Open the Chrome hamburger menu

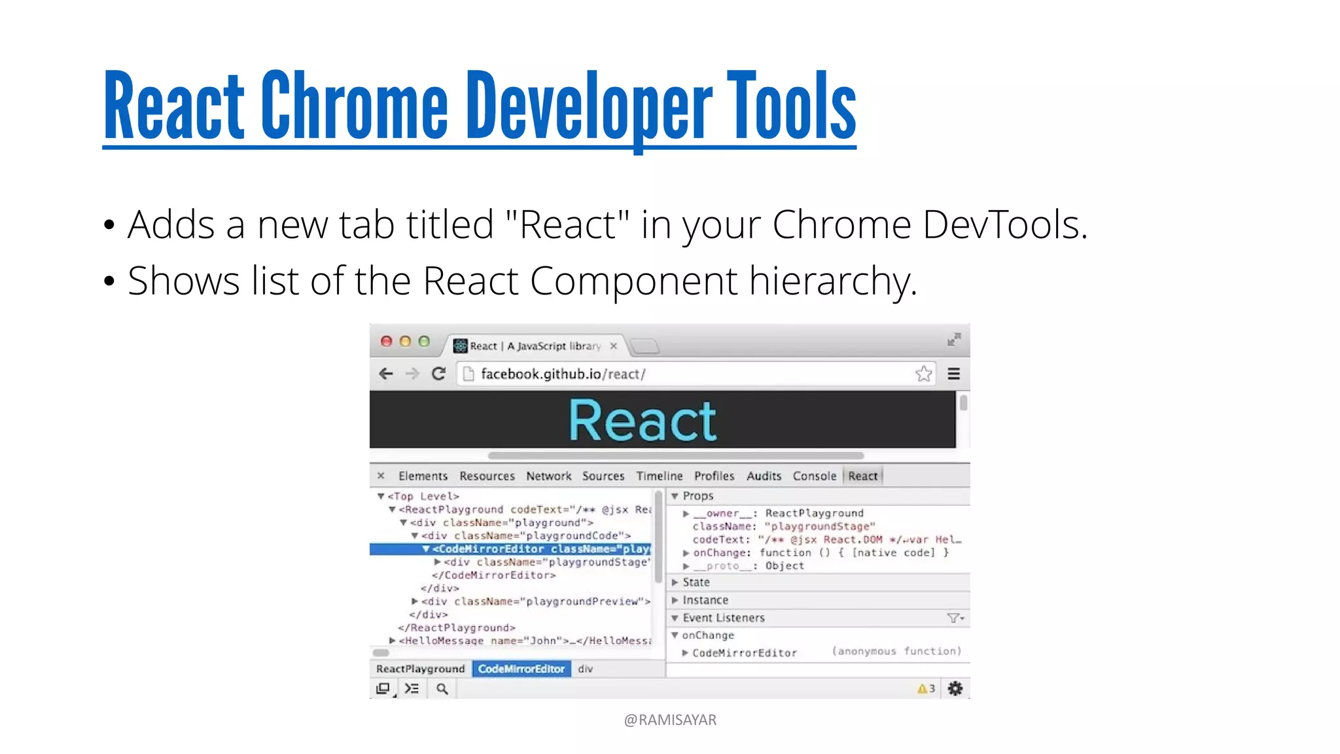pos(954,374)
